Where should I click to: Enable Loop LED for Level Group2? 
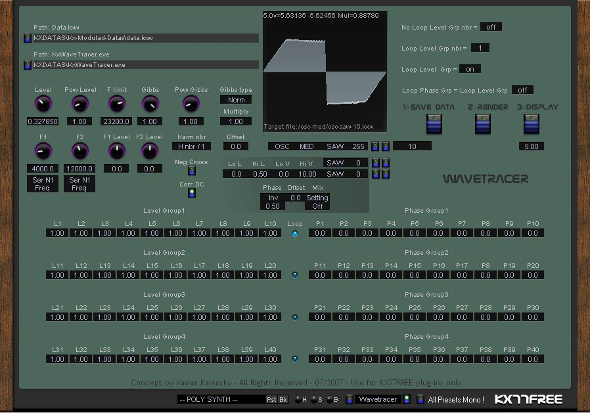(294, 275)
